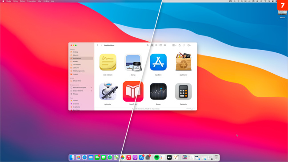Viewport: 288px width, 162px height.
Task: Open the Finder menu in menu bar
Action: pyautogui.click(x=8, y=1)
